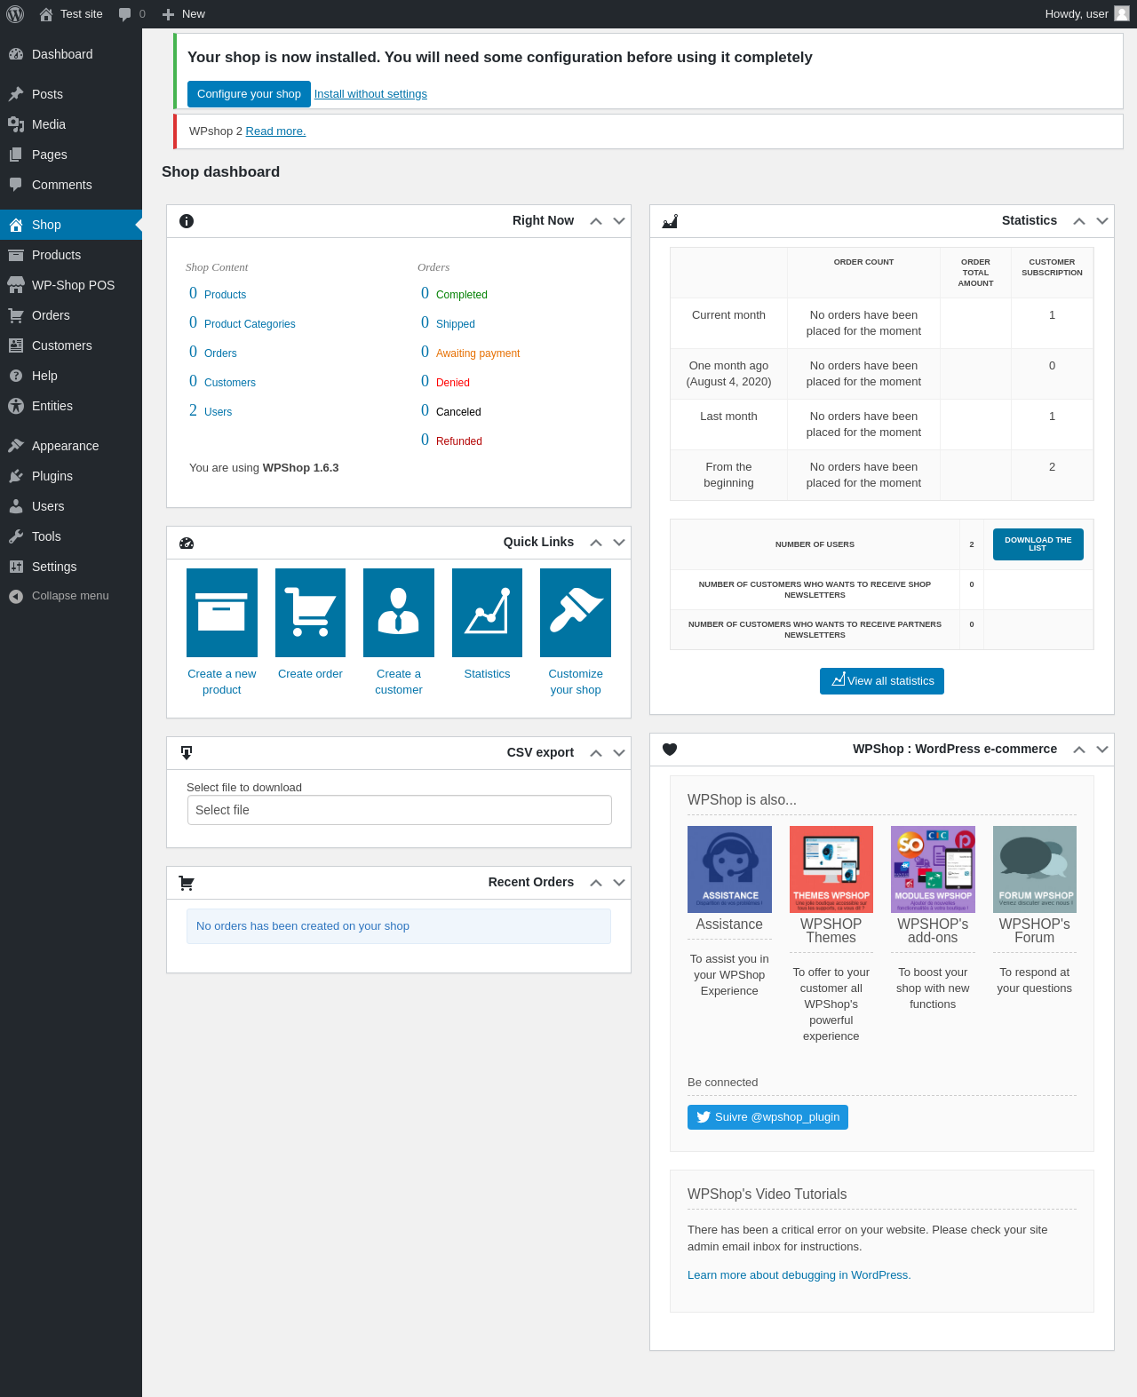Move the Quick Links panel down
The height and width of the screenshot is (1397, 1137).
[x=619, y=543]
